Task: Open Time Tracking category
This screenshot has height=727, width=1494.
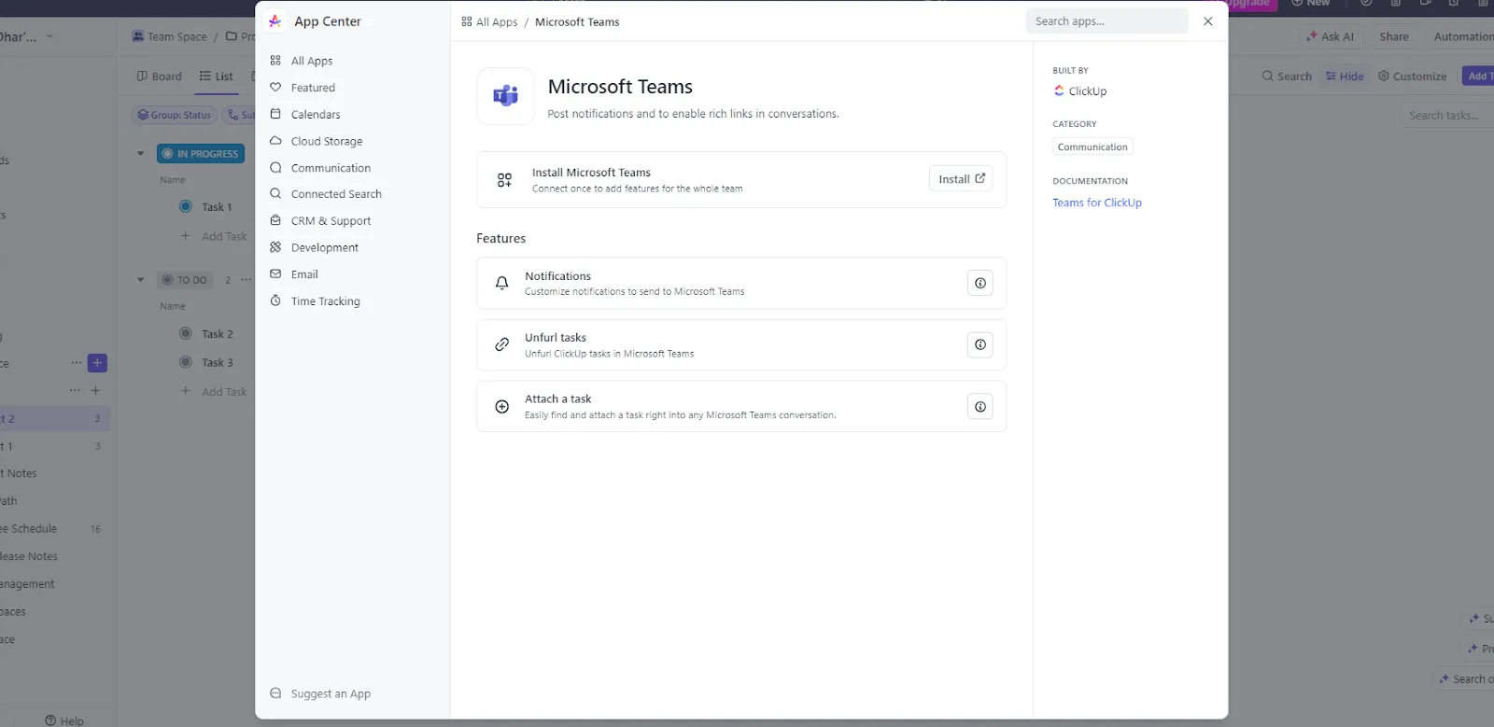Action: tap(325, 301)
